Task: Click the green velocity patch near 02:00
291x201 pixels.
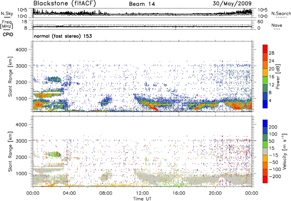Action: click(54, 154)
